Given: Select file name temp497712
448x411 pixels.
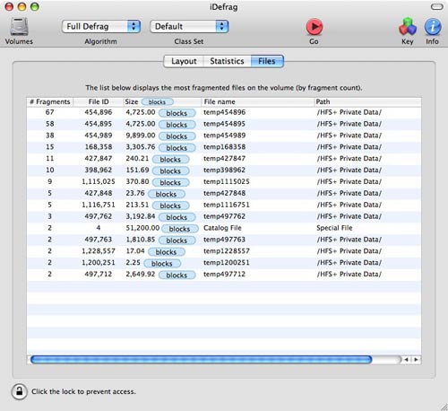Looking at the screenshot, I should pyautogui.click(x=224, y=275).
